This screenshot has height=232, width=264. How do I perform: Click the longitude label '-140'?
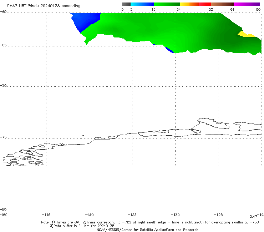pos(89,215)
